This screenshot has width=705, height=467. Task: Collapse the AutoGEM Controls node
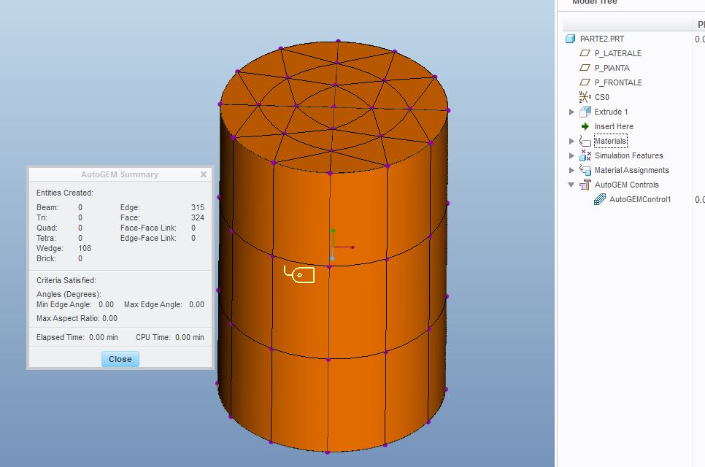point(571,185)
